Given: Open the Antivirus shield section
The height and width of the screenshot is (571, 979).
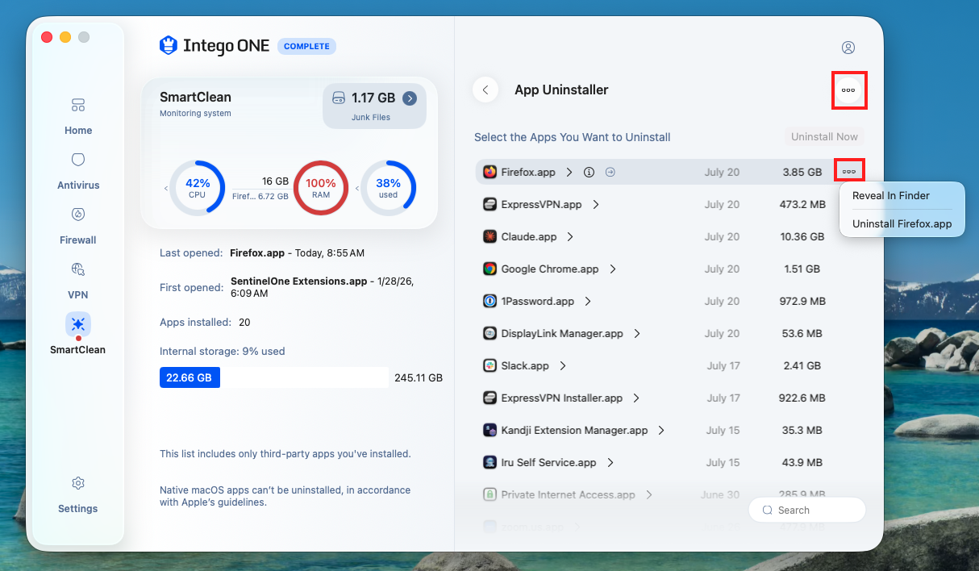Looking at the screenshot, I should point(78,171).
